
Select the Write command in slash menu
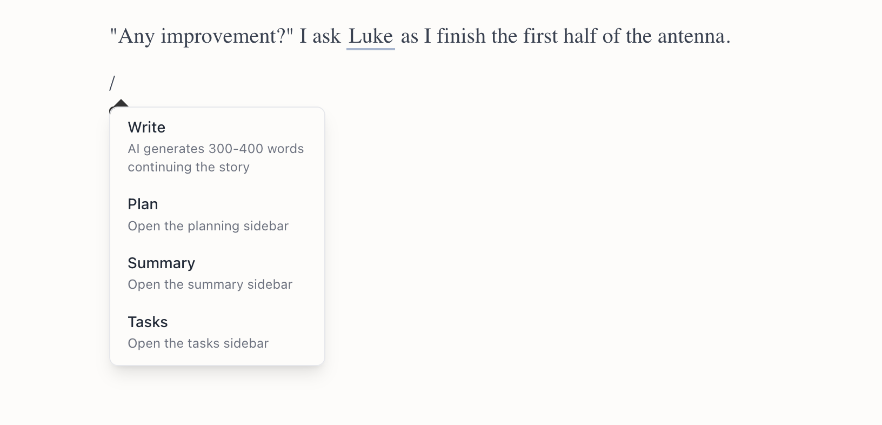(146, 128)
